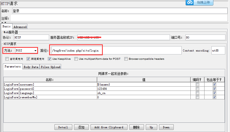
Task: Click the 删除 delete button
Action: (137, 127)
